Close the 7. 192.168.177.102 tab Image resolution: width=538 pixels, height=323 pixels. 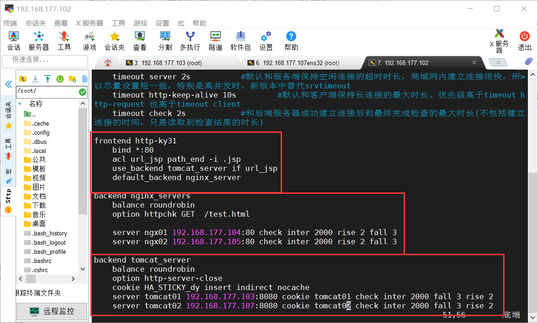click(x=474, y=62)
